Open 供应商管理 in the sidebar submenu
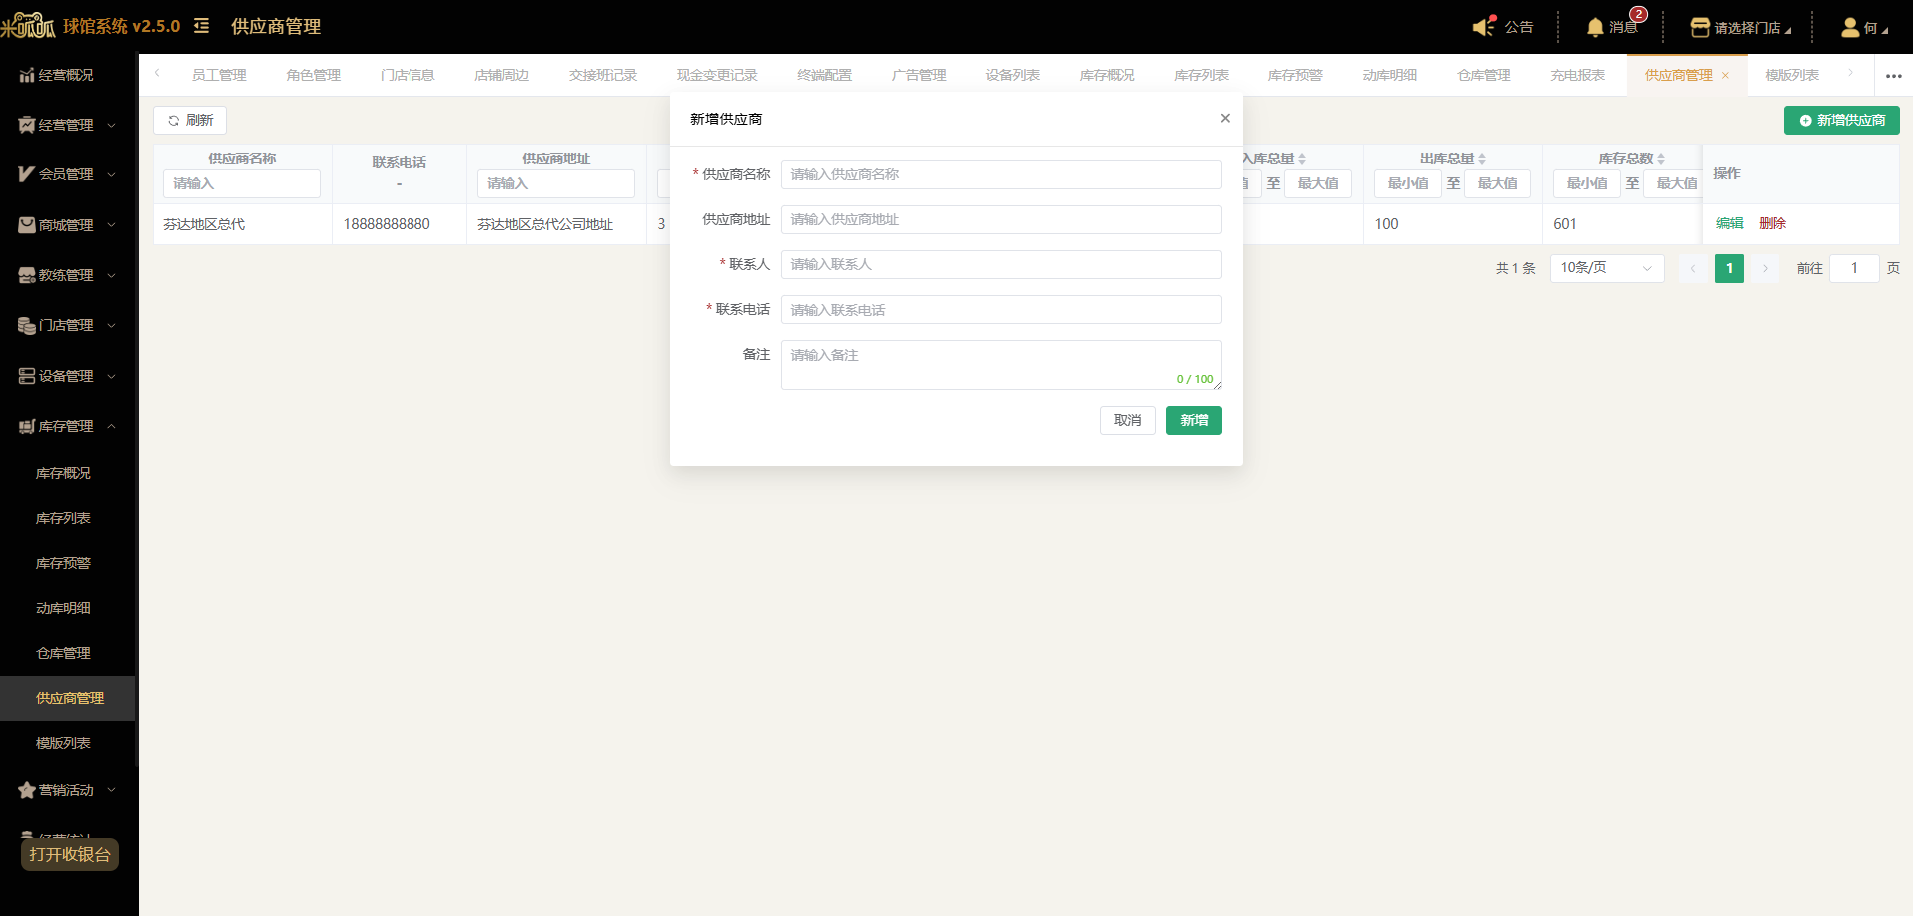 point(69,698)
